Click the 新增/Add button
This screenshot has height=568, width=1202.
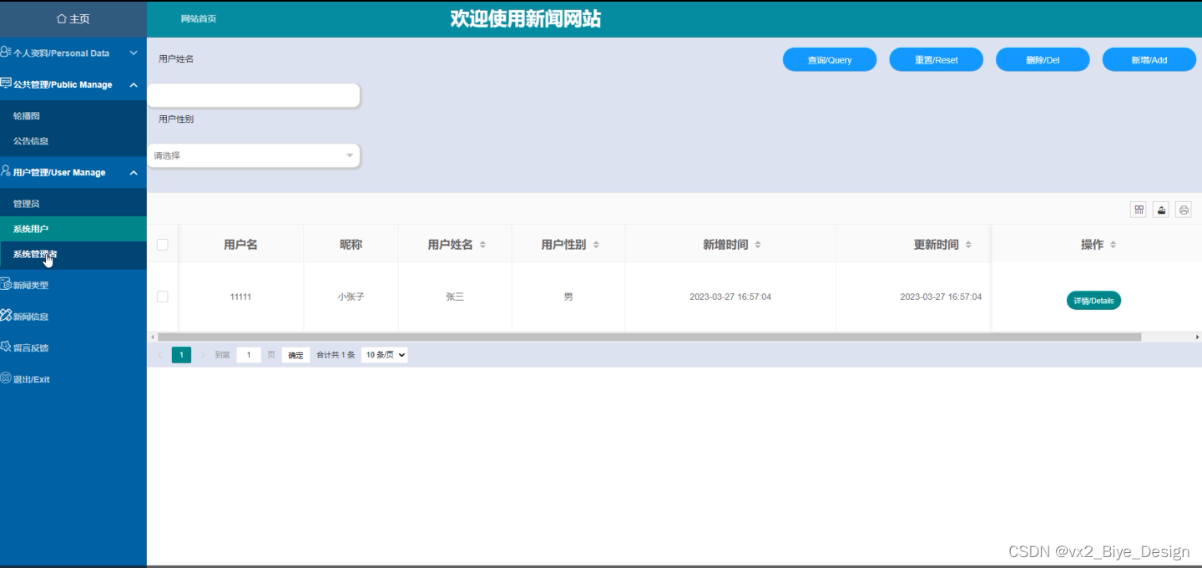point(1149,59)
